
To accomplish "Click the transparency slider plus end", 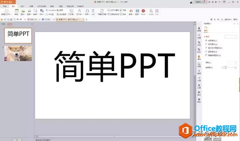I will coord(235,67).
